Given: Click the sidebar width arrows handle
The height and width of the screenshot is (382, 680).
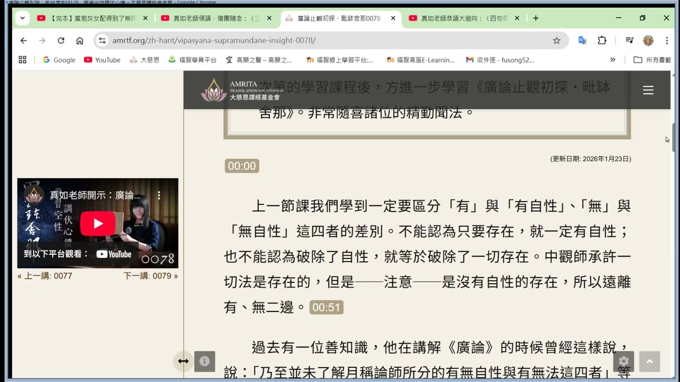Looking at the screenshot, I should pyautogui.click(x=183, y=361).
